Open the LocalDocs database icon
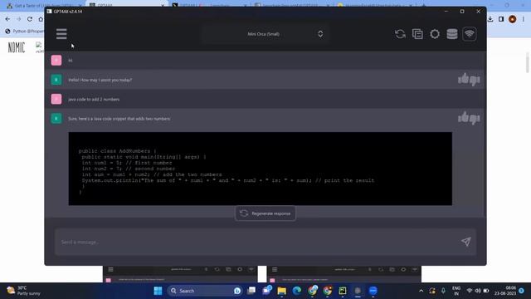Screen dimensions: 531x299 point(451,34)
